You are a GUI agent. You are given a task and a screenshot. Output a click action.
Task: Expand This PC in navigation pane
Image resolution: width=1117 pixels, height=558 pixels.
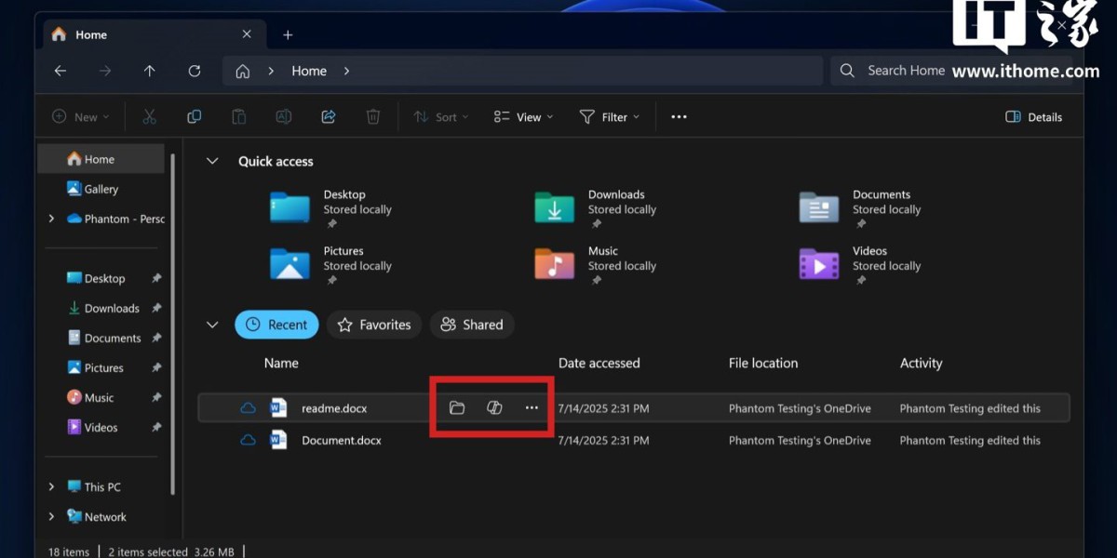(x=51, y=487)
